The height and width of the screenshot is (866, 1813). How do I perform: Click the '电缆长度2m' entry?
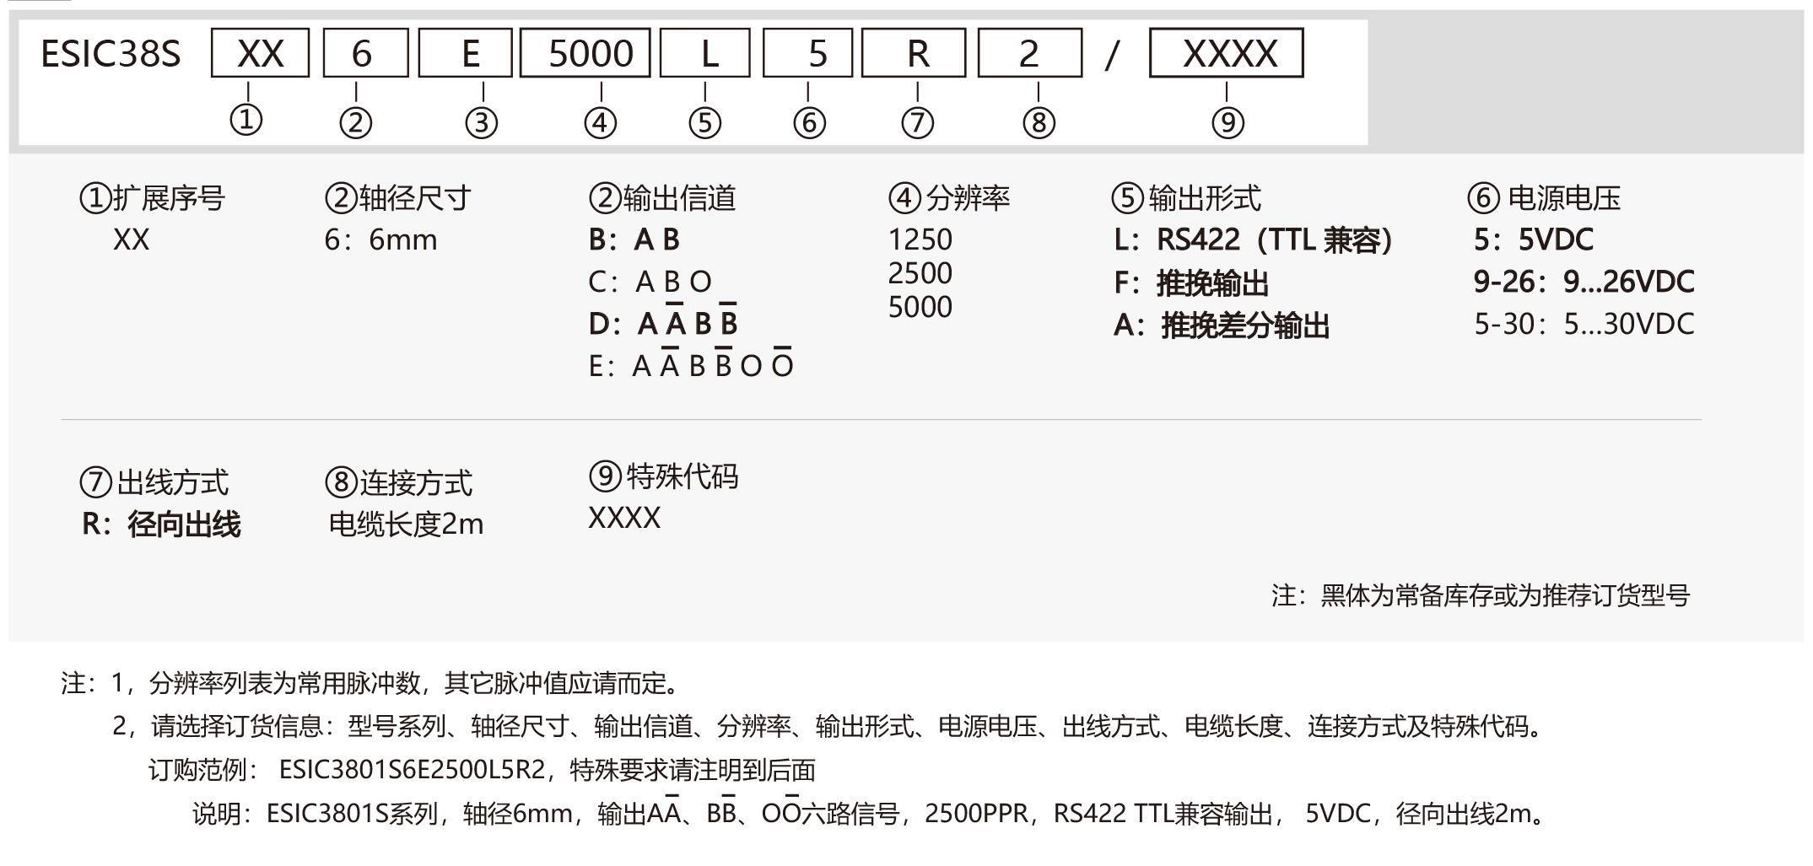click(406, 524)
